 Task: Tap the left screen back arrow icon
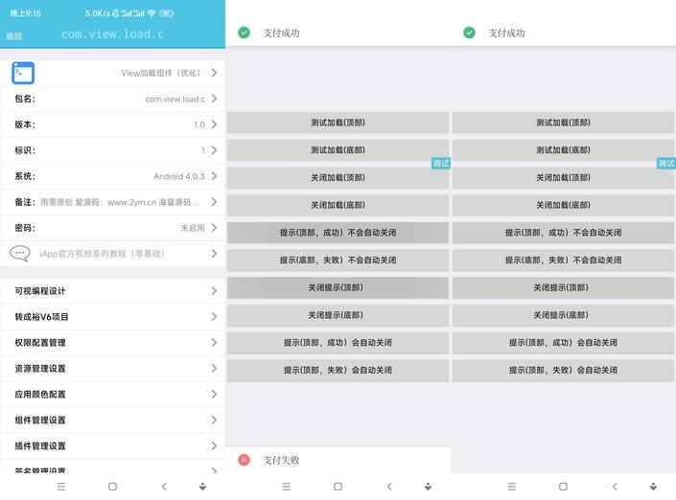164,487
